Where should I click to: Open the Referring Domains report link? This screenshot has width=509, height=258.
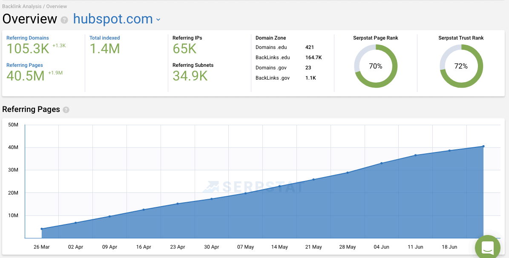tap(28, 38)
